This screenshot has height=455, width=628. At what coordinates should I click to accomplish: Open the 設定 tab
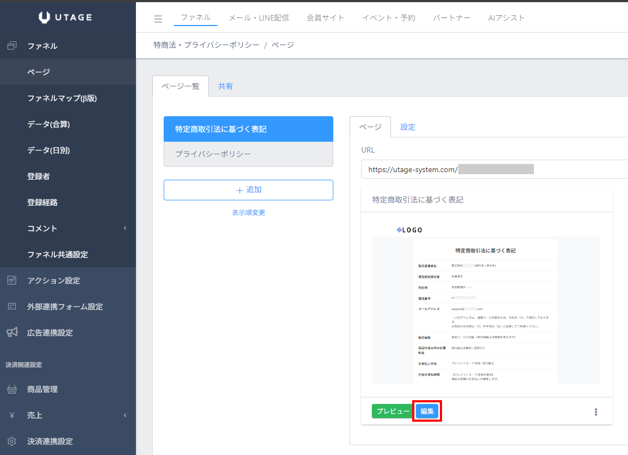click(408, 127)
